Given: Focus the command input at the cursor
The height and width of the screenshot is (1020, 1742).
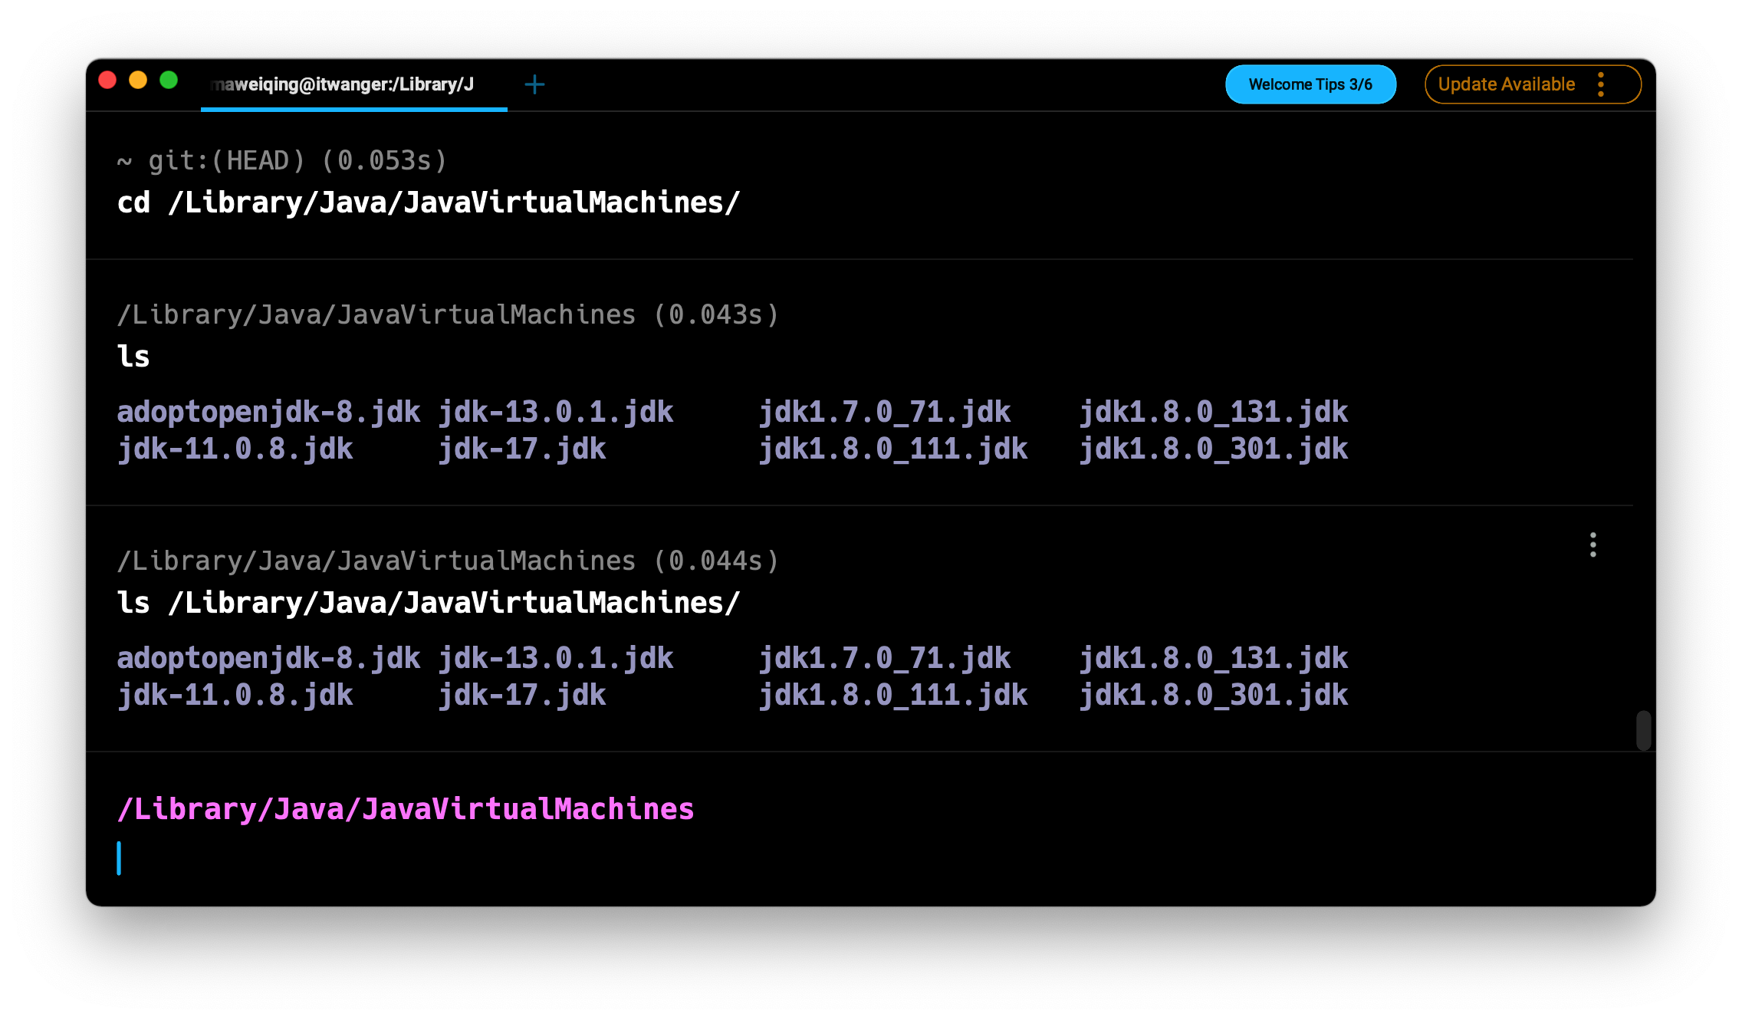Looking at the screenshot, I should [460, 859].
